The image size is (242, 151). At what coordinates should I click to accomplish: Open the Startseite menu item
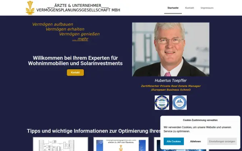click(173, 8)
